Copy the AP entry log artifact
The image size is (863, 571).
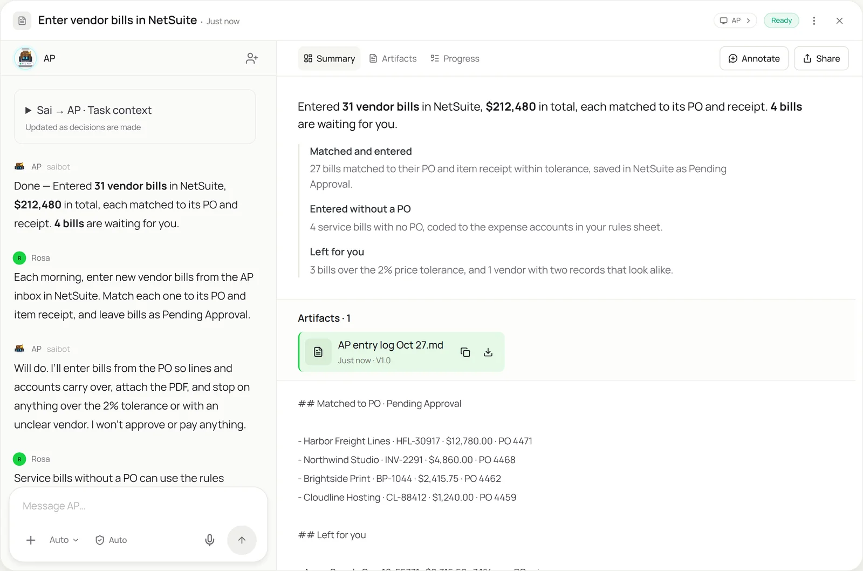[465, 352]
